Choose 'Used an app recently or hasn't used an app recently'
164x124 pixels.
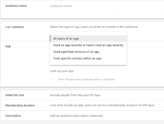pyautogui.click(x=88, y=45)
